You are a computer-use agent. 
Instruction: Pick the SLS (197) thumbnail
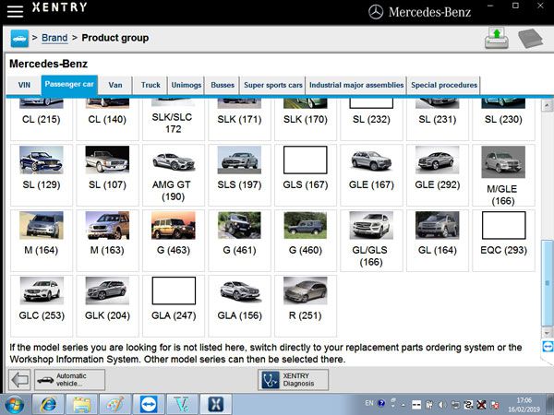[239, 160]
